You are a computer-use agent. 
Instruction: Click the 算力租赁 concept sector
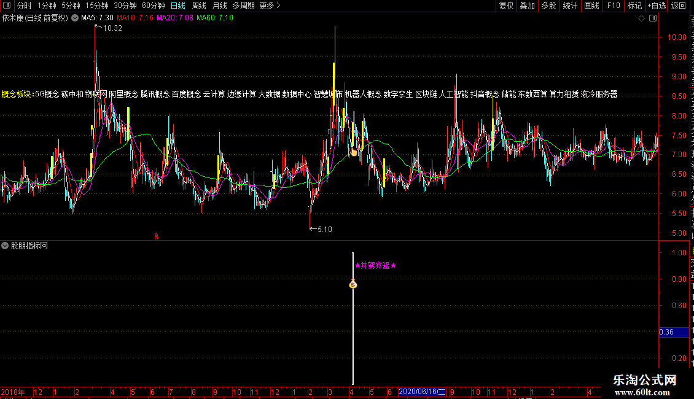tap(564, 94)
